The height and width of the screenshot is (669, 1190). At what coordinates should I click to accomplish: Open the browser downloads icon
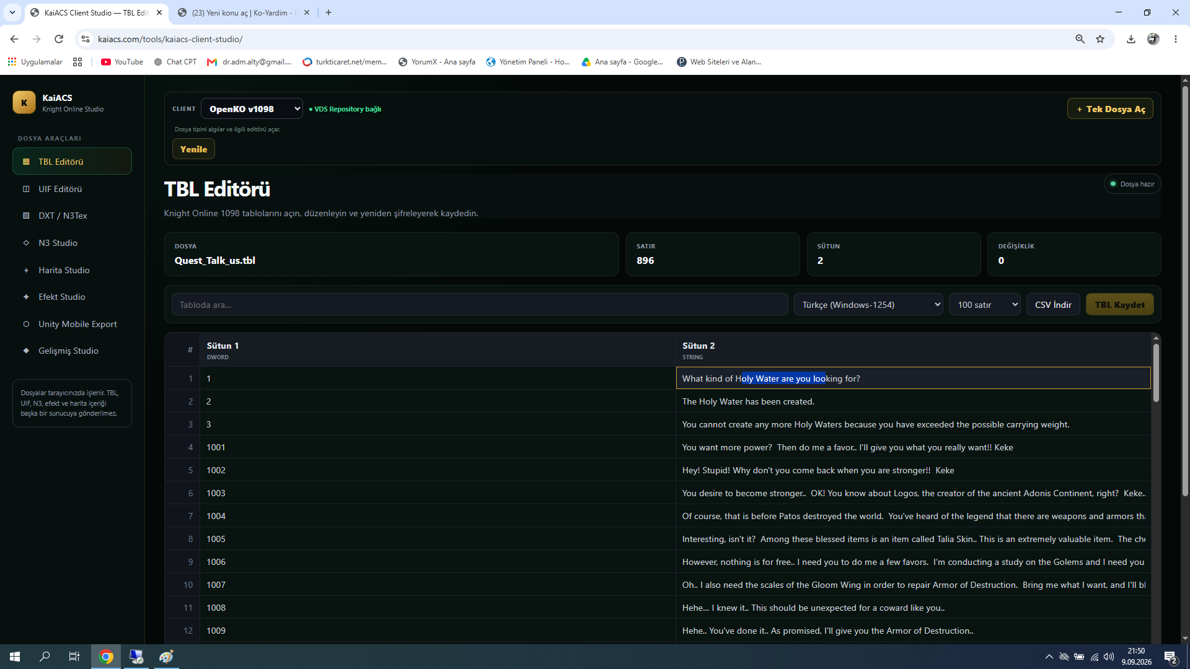click(x=1131, y=39)
